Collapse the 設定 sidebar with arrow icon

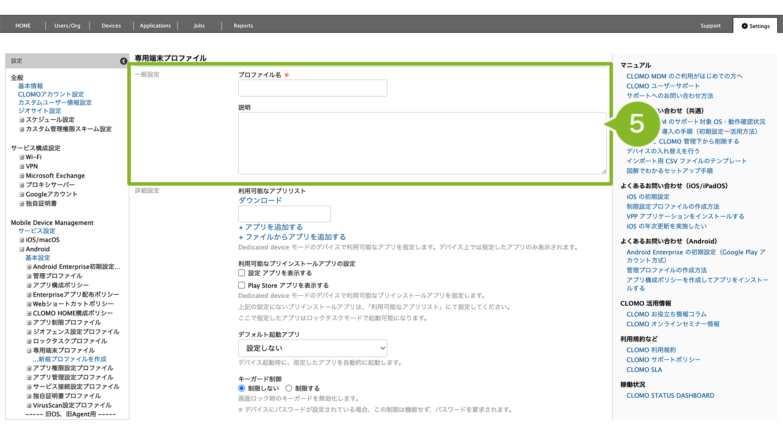click(x=124, y=61)
